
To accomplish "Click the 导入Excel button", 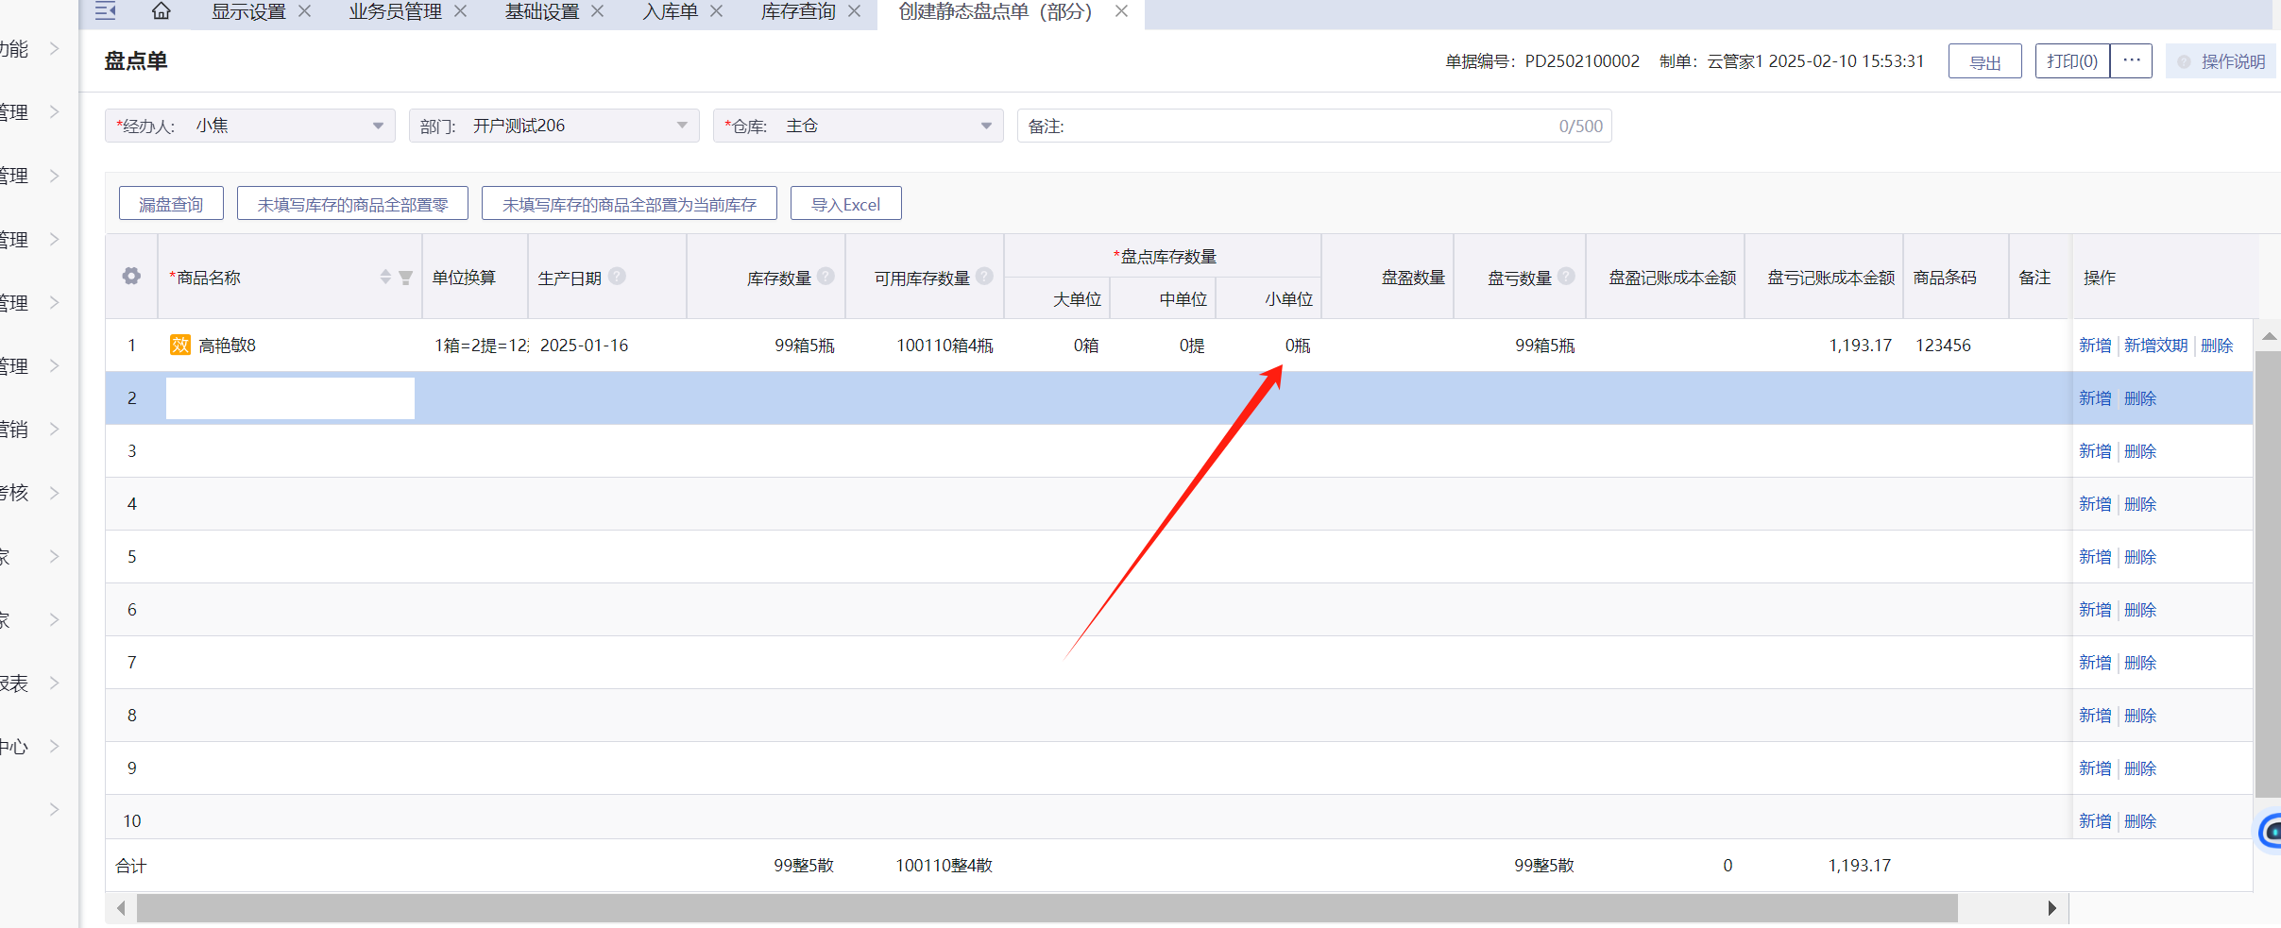I will (x=845, y=204).
